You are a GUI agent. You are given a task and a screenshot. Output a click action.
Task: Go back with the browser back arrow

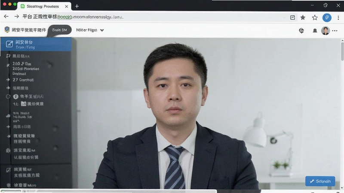tap(6, 17)
